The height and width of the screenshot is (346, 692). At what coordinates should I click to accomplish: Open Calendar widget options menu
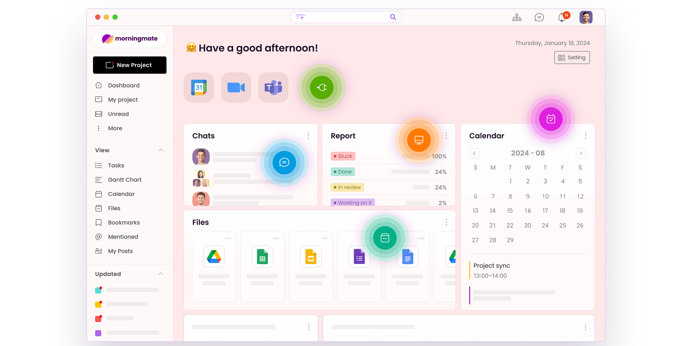[586, 136]
